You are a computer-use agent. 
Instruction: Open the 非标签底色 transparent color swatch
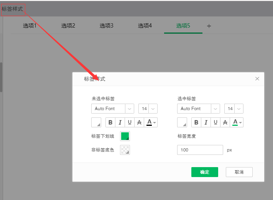(x=125, y=150)
